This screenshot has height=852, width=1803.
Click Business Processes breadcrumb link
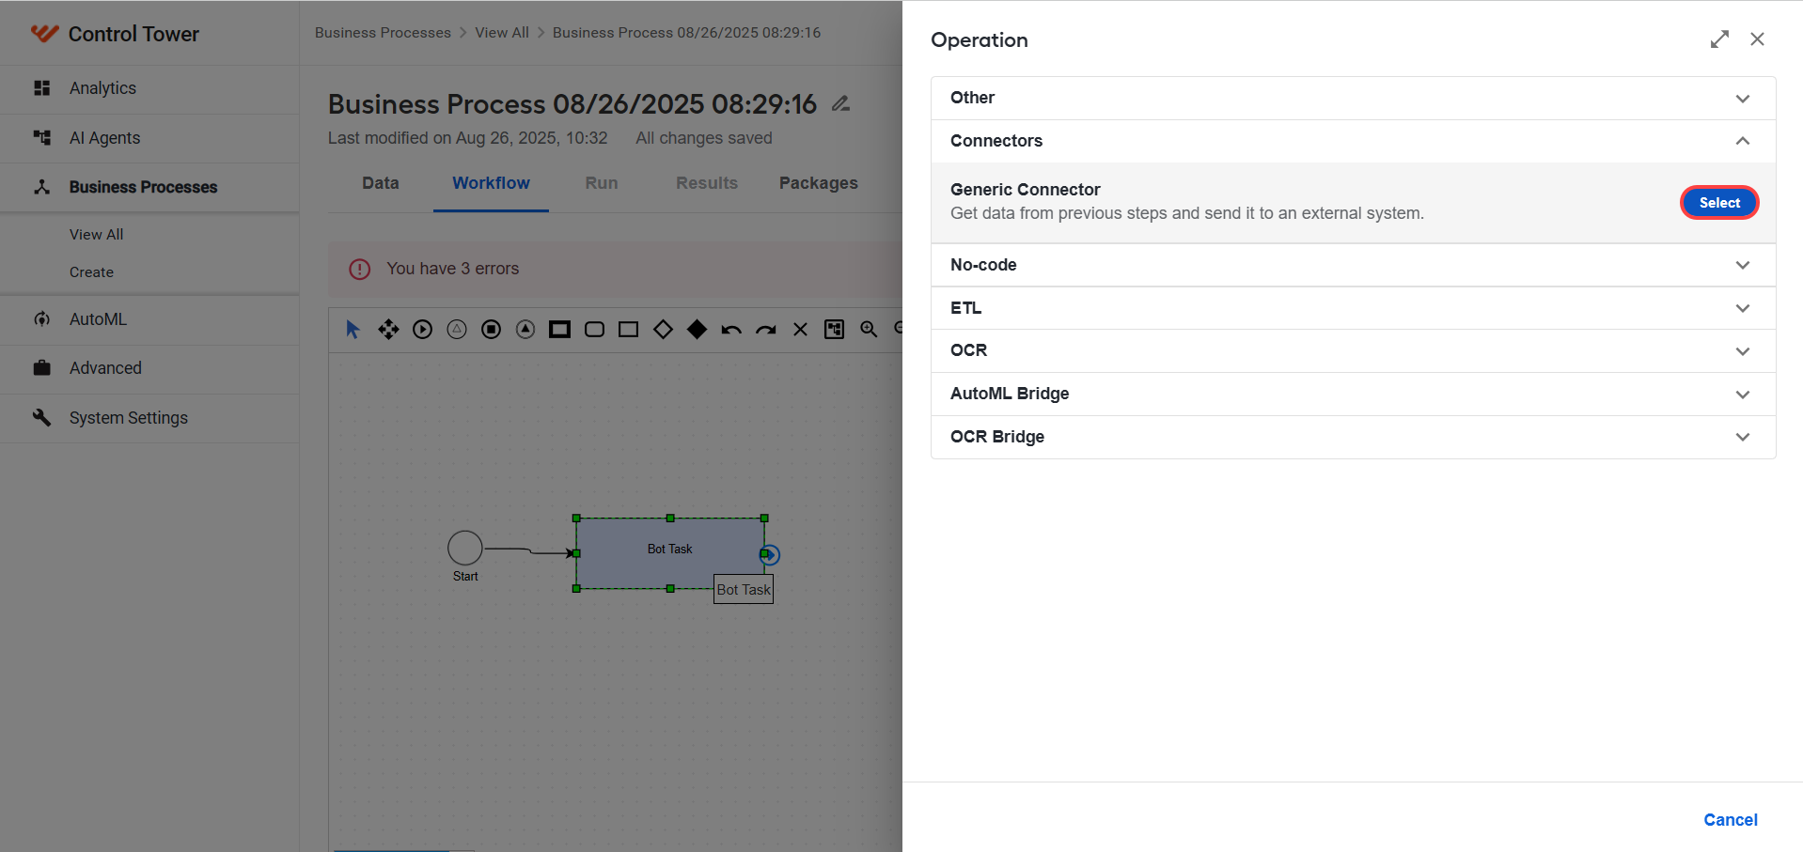383,33
